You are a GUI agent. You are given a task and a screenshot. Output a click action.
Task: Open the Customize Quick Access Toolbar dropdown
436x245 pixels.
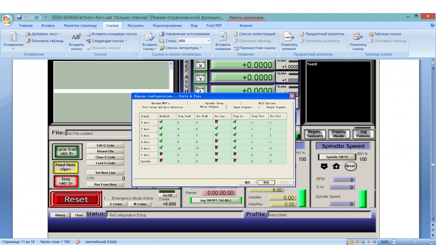(x=46, y=17)
